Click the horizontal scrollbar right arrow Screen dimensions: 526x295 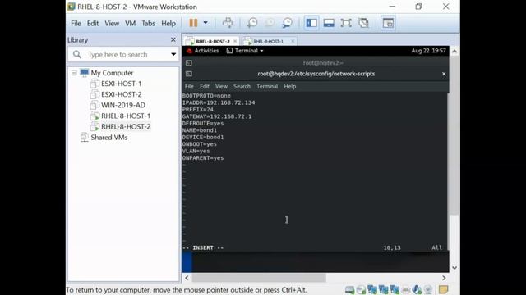[x=444, y=278]
